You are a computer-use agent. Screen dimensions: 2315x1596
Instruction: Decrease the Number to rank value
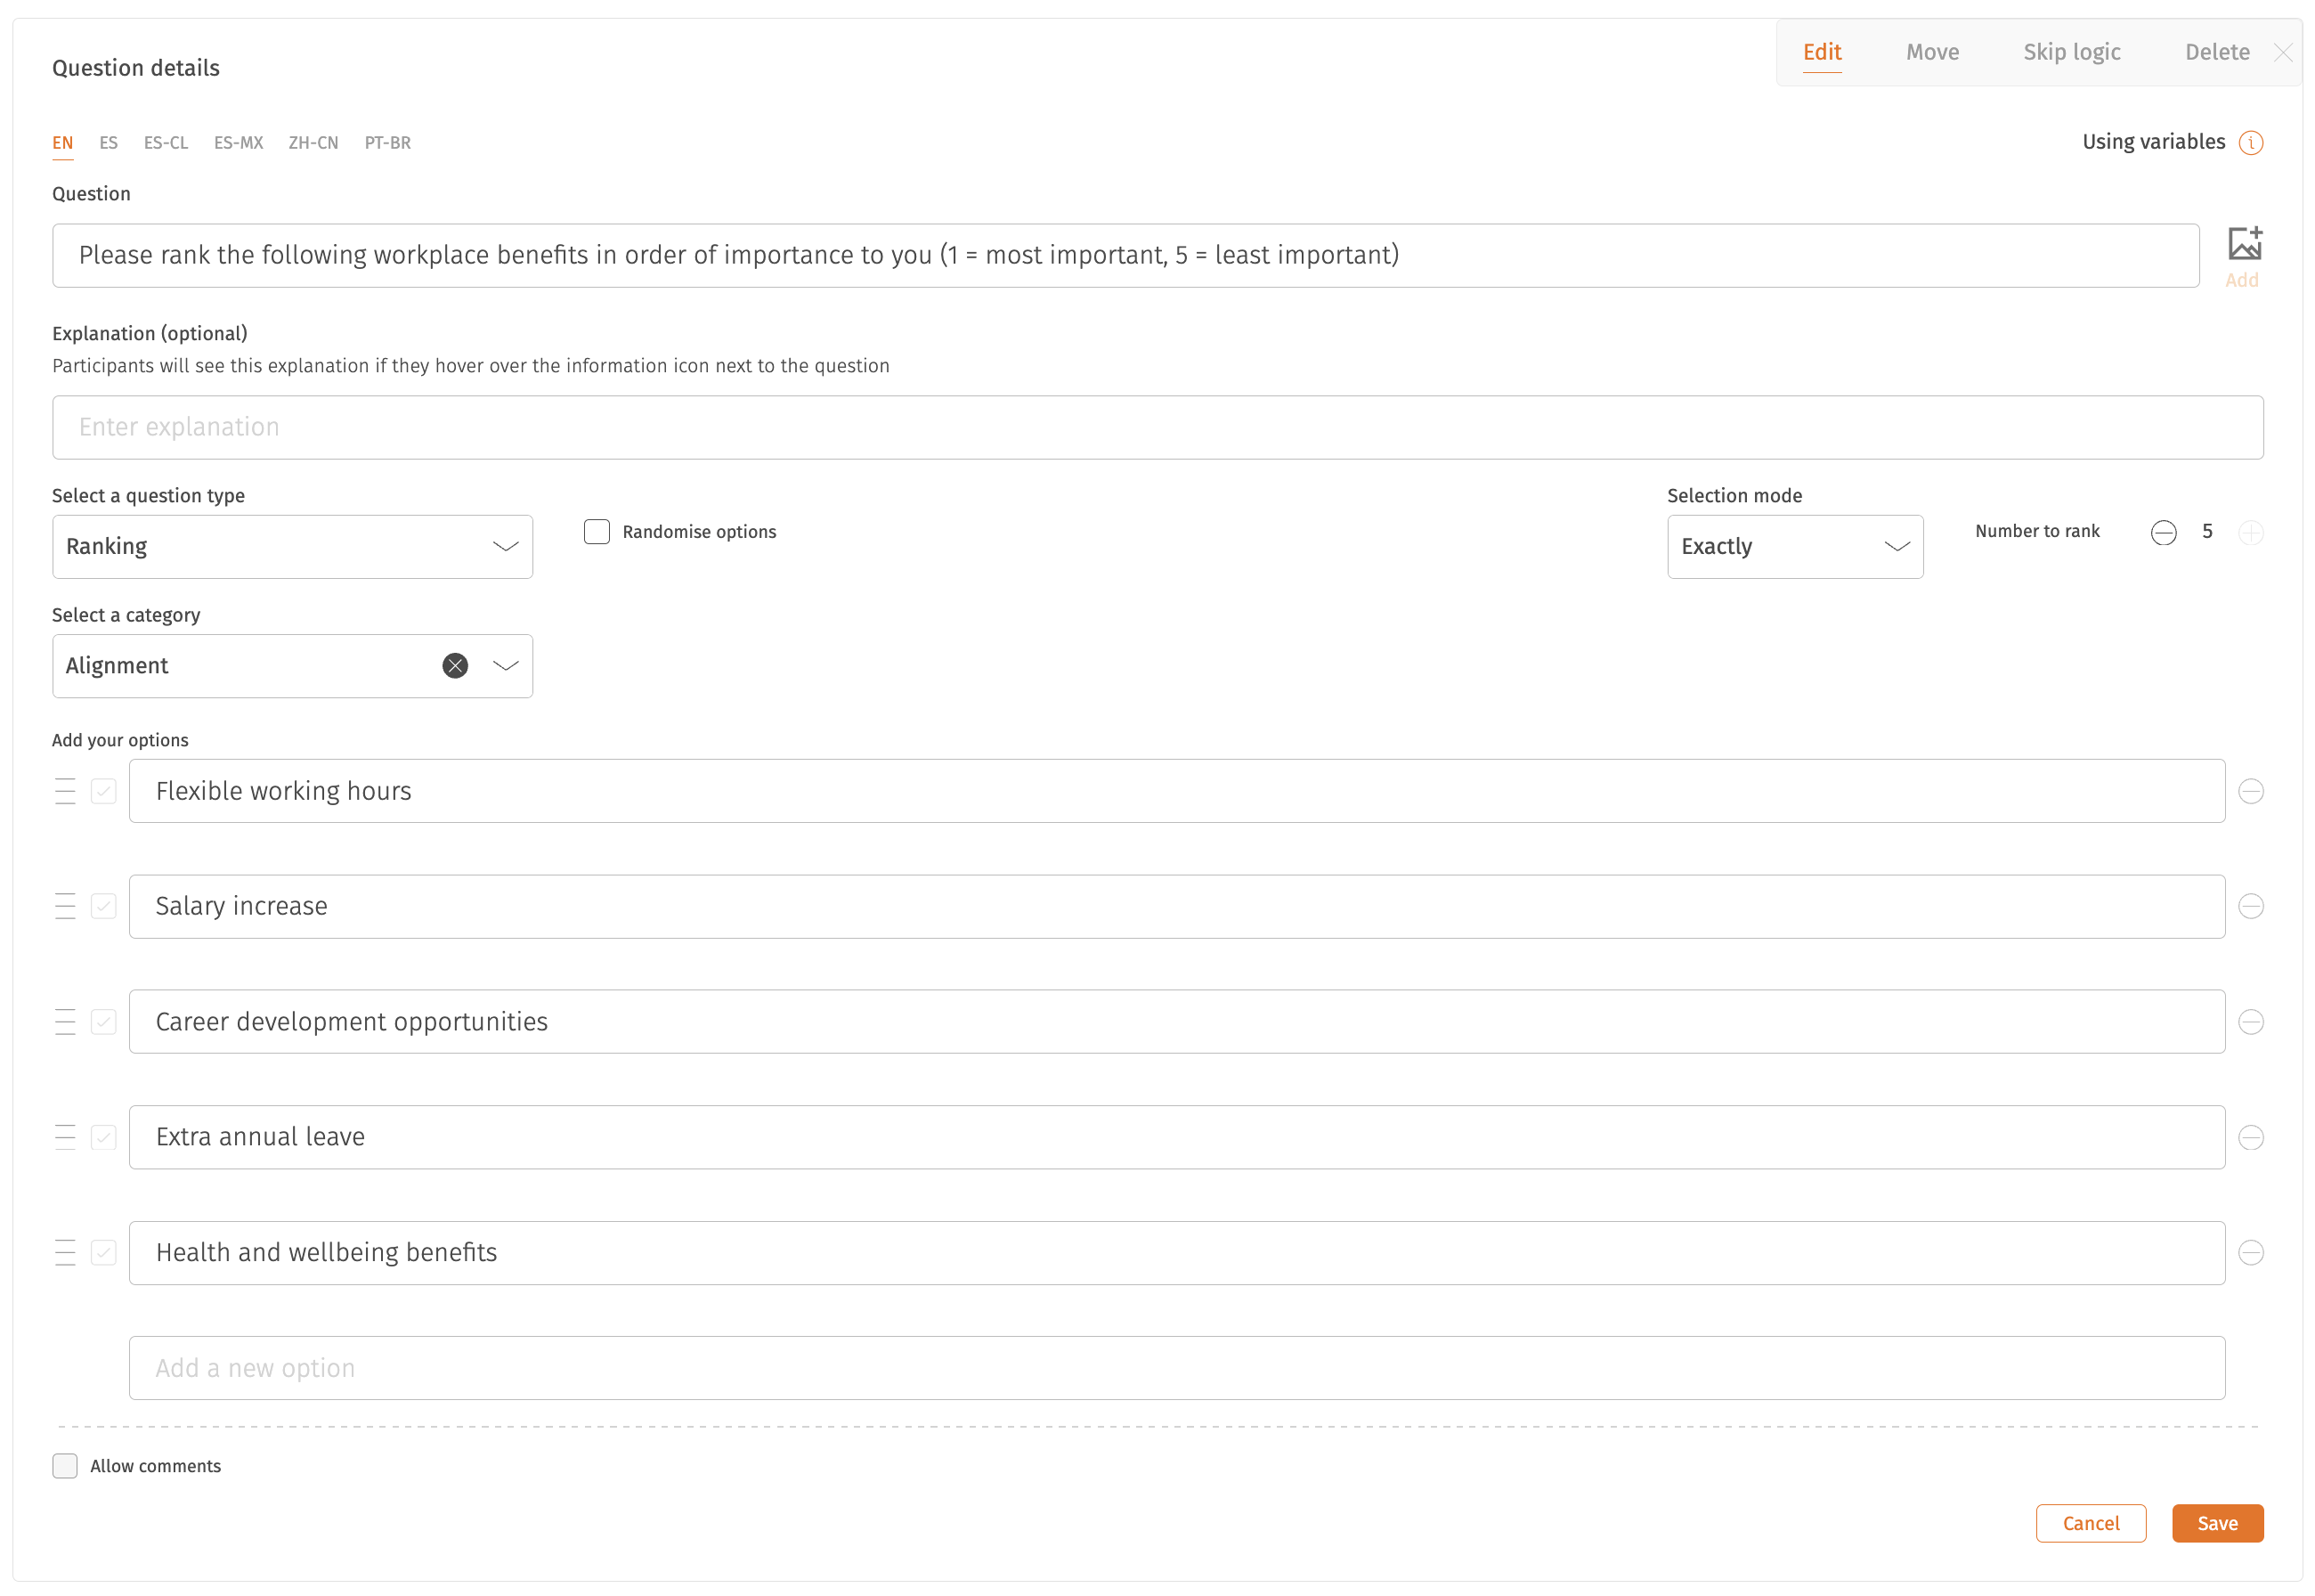pos(2163,533)
